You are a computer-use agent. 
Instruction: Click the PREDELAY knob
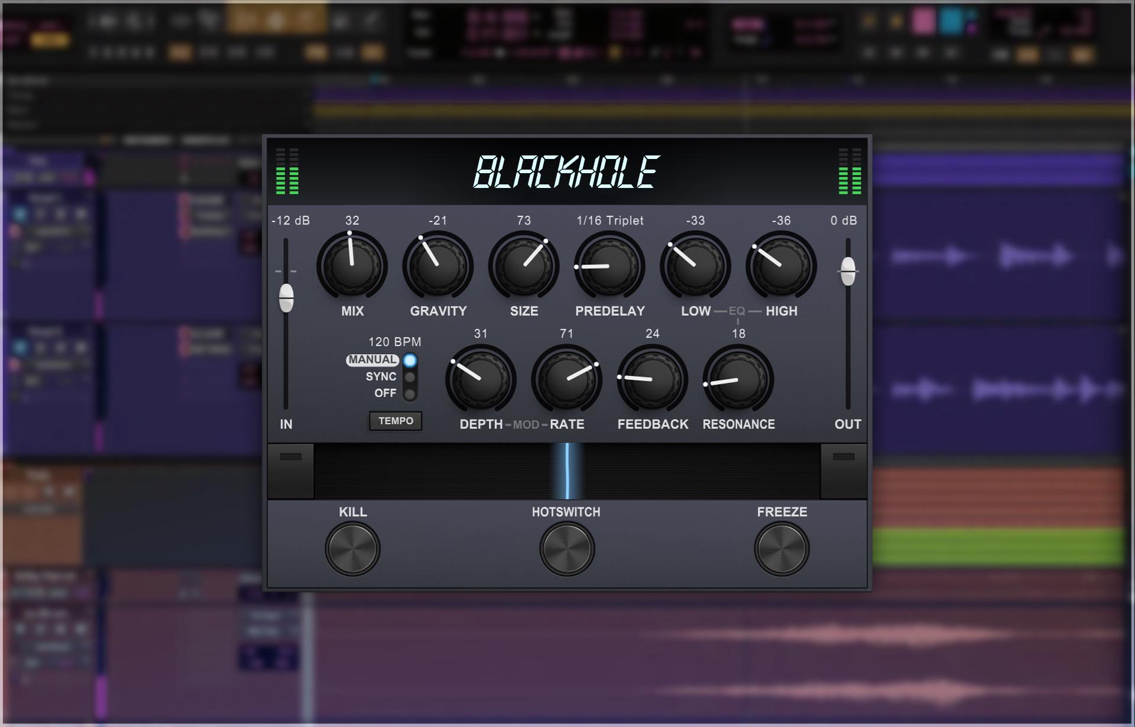pos(609,265)
